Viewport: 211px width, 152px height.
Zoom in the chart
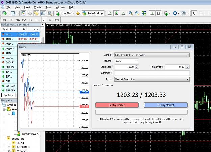click(131, 13)
